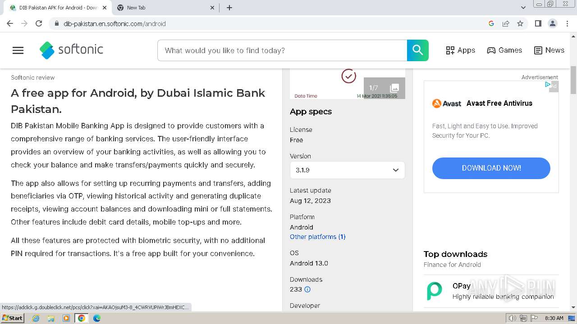This screenshot has height=324, width=577.
Task: Expand the Version 3.1.9 dropdown
Action: click(347, 170)
